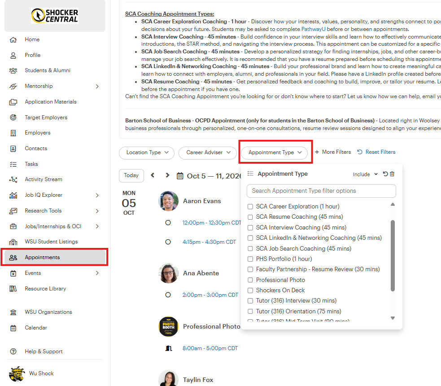Click the reset arrow icon beside Include
This screenshot has width=441, height=386.
[x=385, y=174]
